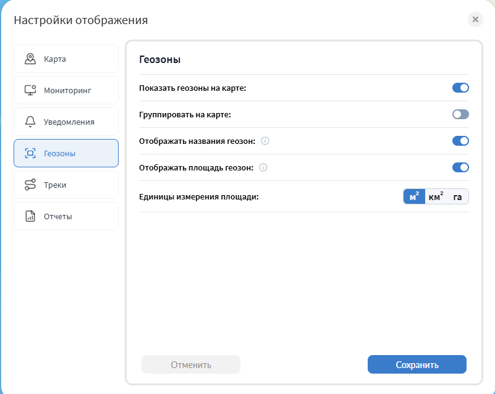Image resolution: width=495 pixels, height=394 pixels.
Task: Select км² area unit
Action: pos(436,196)
